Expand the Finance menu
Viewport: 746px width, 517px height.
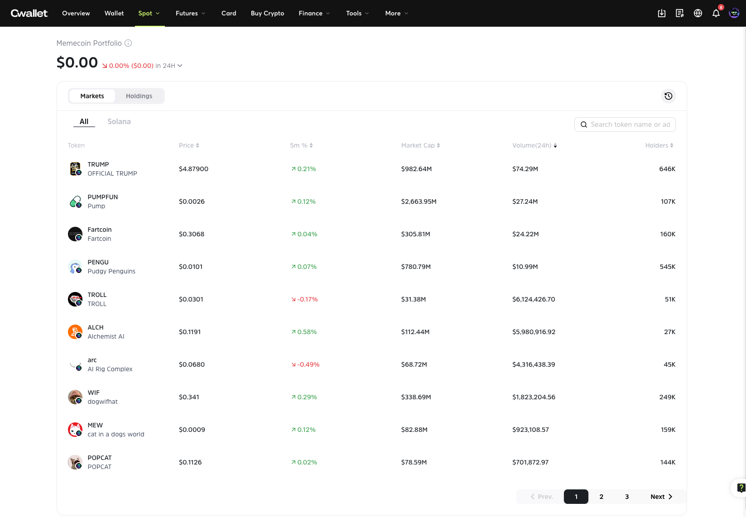(314, 13)
